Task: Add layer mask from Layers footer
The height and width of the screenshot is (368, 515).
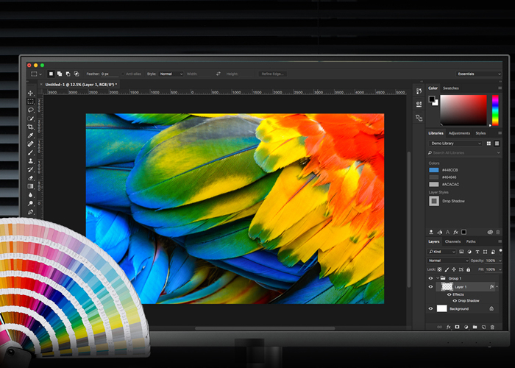Action: tap(457, 328)
